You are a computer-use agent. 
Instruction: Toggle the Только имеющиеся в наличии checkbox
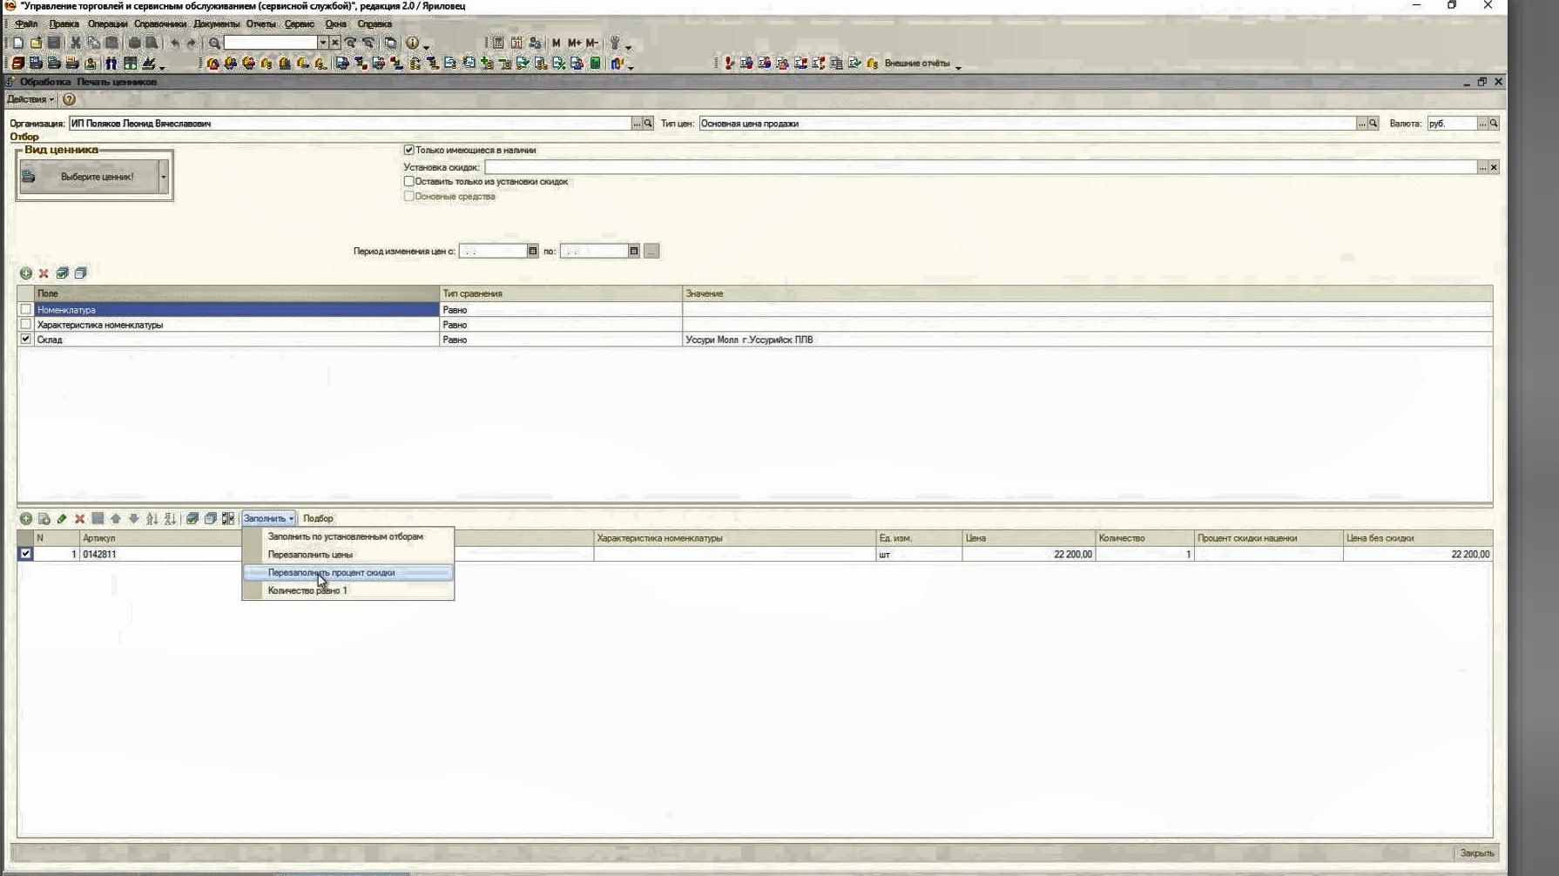coord(408,150)
